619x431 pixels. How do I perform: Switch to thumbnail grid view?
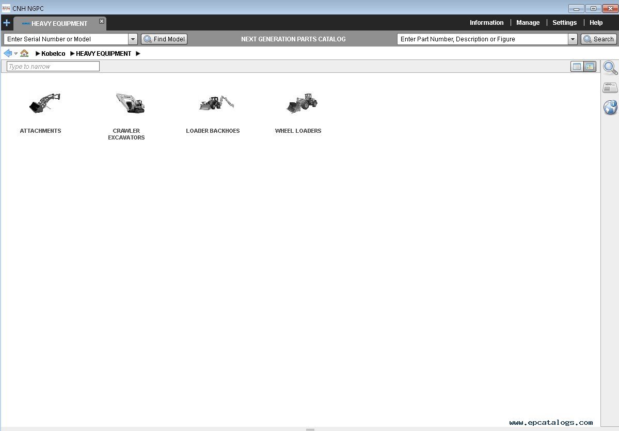point(590,66)
